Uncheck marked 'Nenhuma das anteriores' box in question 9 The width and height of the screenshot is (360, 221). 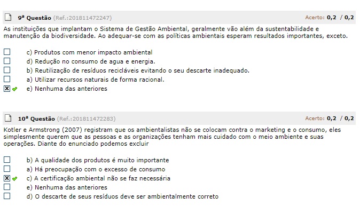click(x=7, y=89)
